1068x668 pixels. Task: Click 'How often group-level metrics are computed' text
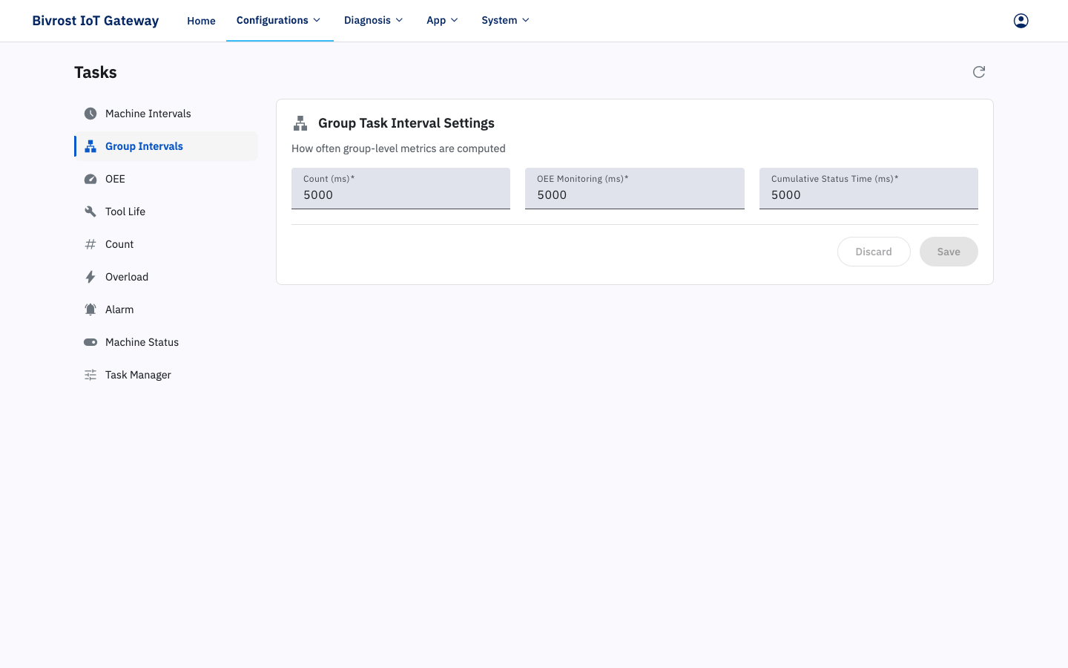[398, 148]
